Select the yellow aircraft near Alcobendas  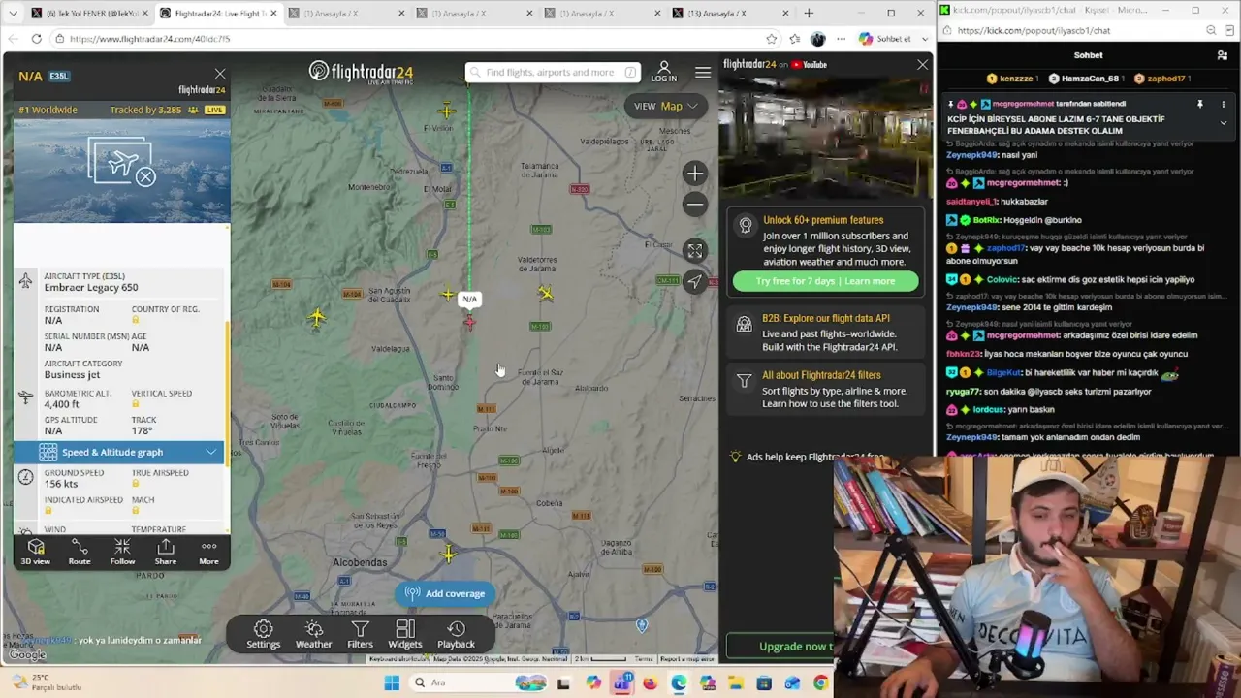click(448, 555)
